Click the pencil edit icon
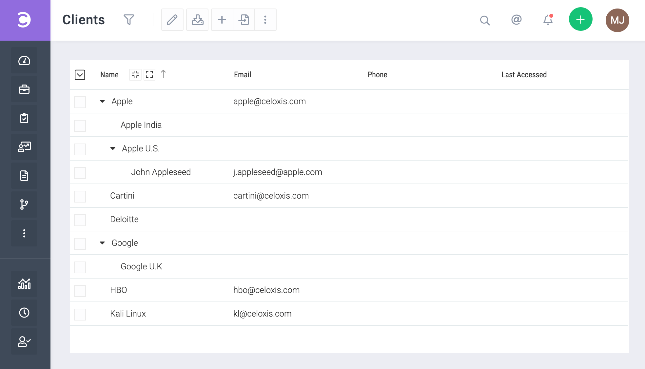 tap(172, 20)
